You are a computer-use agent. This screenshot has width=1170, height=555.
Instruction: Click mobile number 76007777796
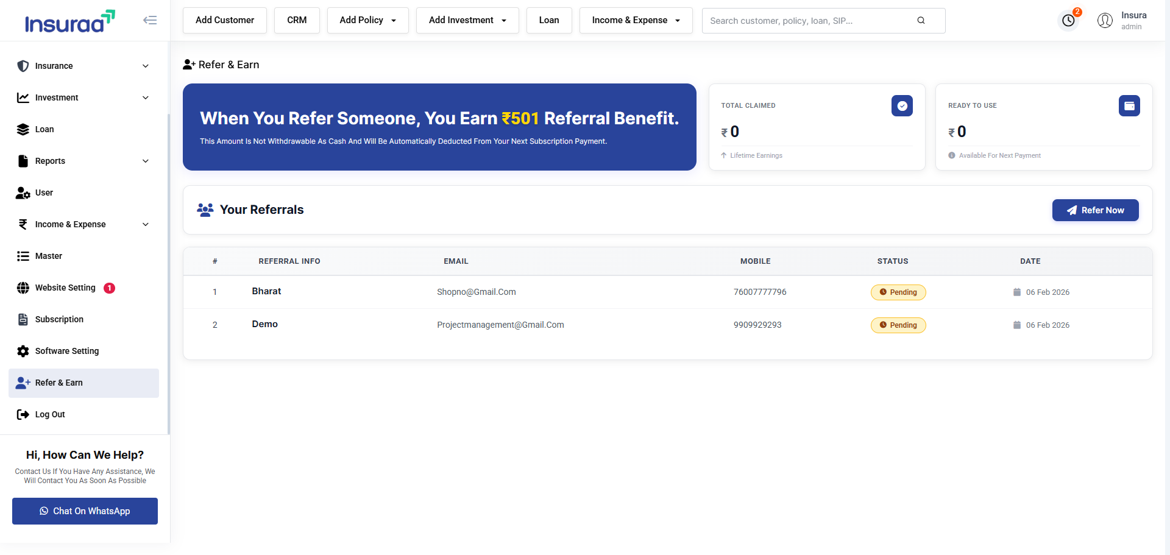click(x=760, y=292)
